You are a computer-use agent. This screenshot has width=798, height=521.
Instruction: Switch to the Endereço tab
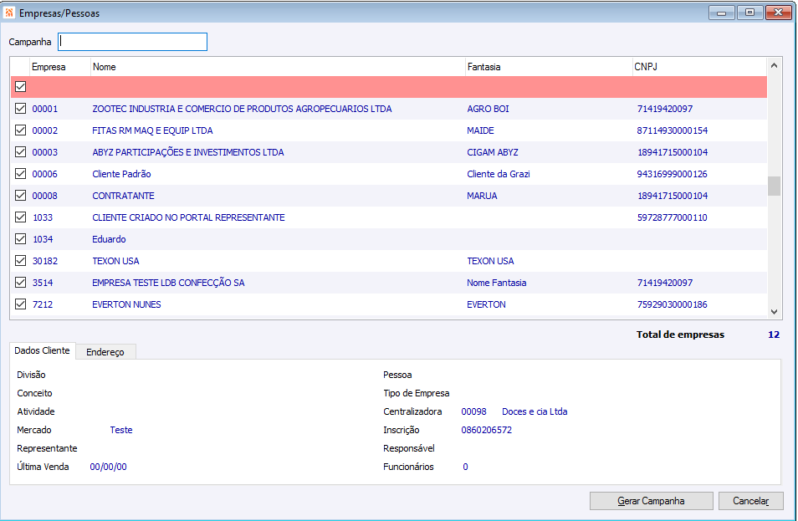coord(105,352)
